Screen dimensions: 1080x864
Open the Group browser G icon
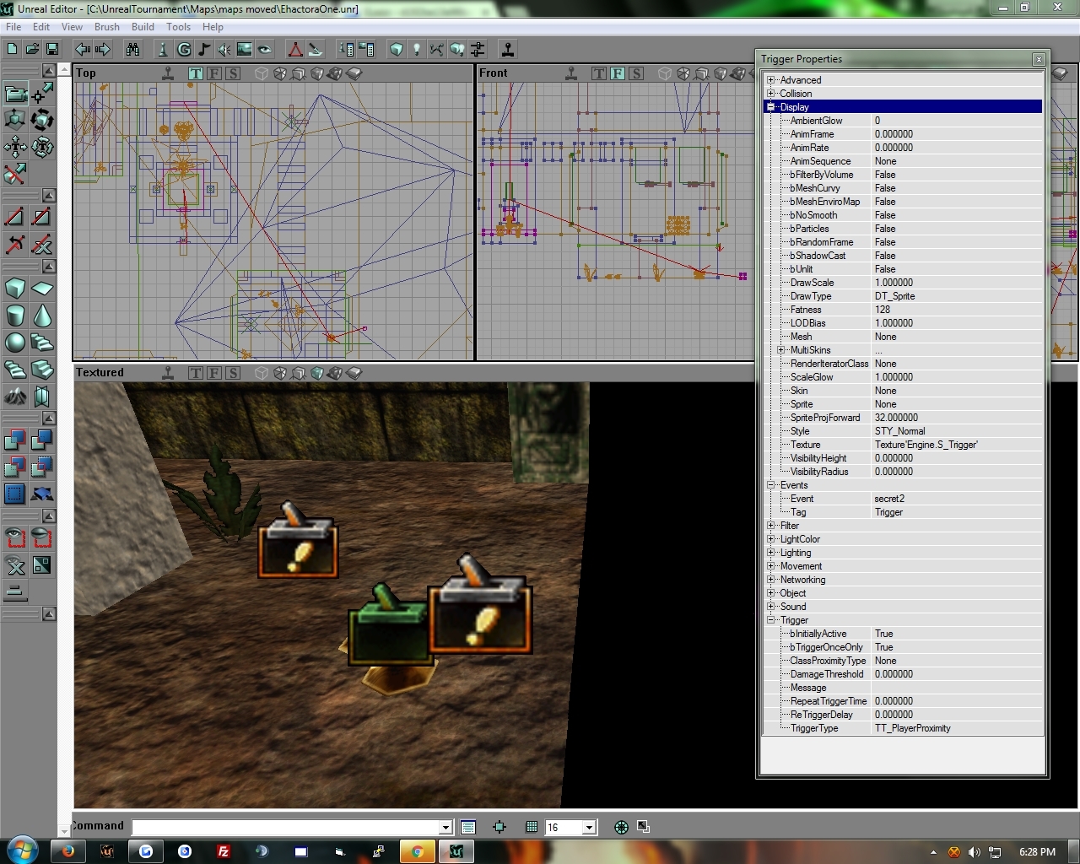183,49
